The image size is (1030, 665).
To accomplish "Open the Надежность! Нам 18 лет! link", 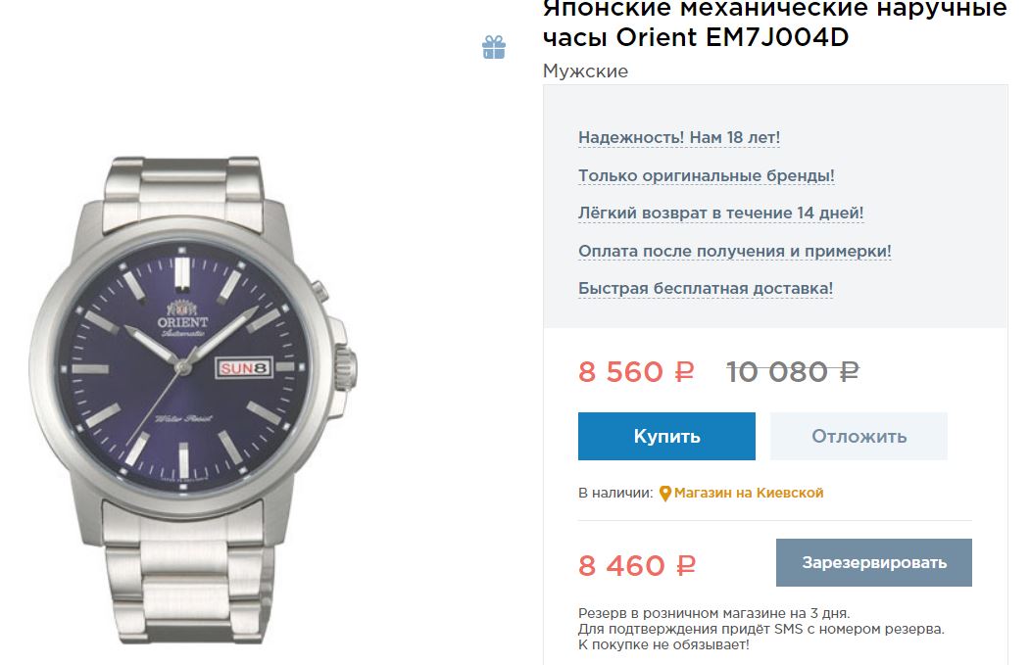I will (679, 138).
